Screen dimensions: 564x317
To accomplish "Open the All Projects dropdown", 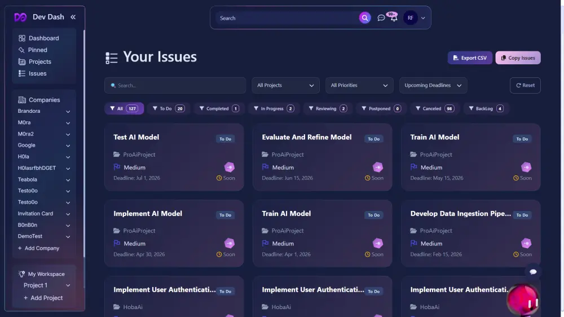I will (285, 85).
